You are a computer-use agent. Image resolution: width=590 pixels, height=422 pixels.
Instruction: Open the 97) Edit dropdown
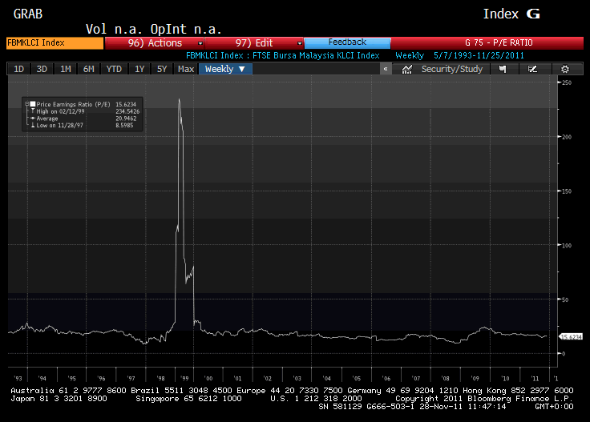coord(253,42)
